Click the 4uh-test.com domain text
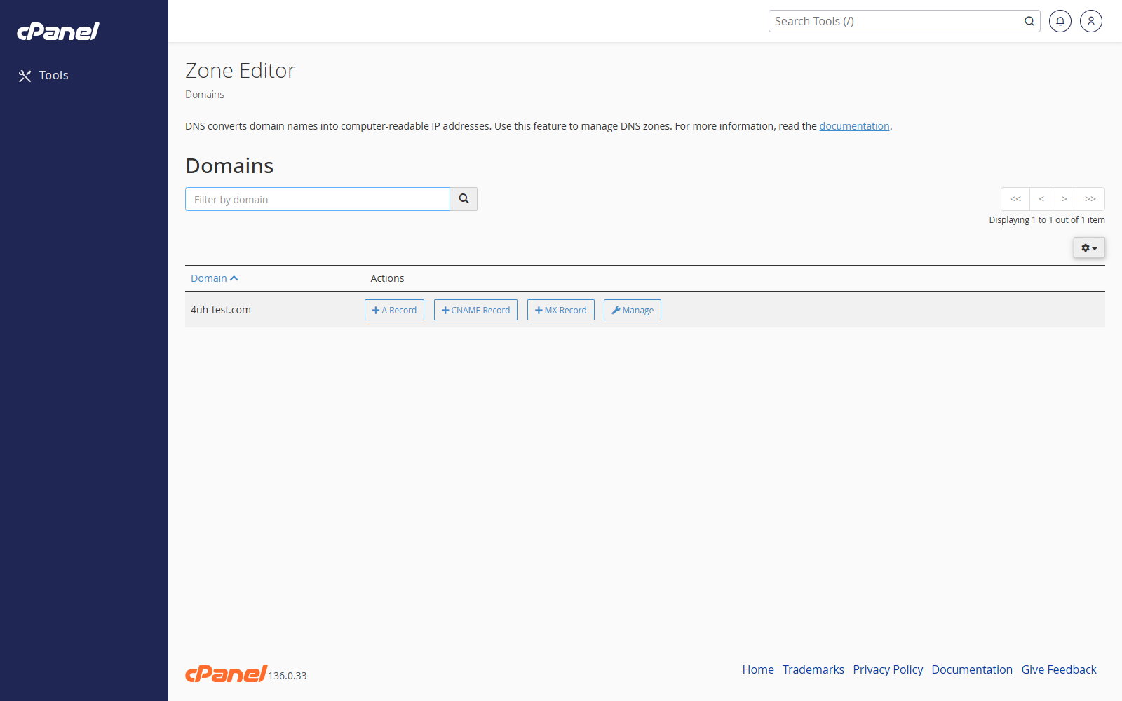Image resolution: width=1122 pixels, height=701 pixels. click(x=221, y=310)
